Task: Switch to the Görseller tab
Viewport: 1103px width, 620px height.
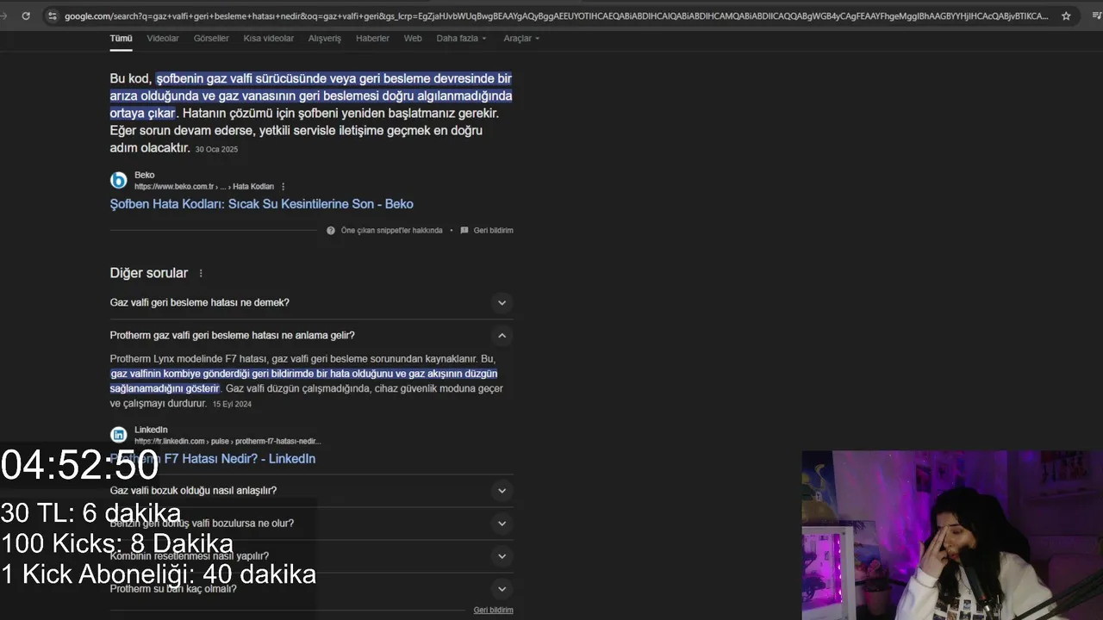Action: [x=211, y=38]
